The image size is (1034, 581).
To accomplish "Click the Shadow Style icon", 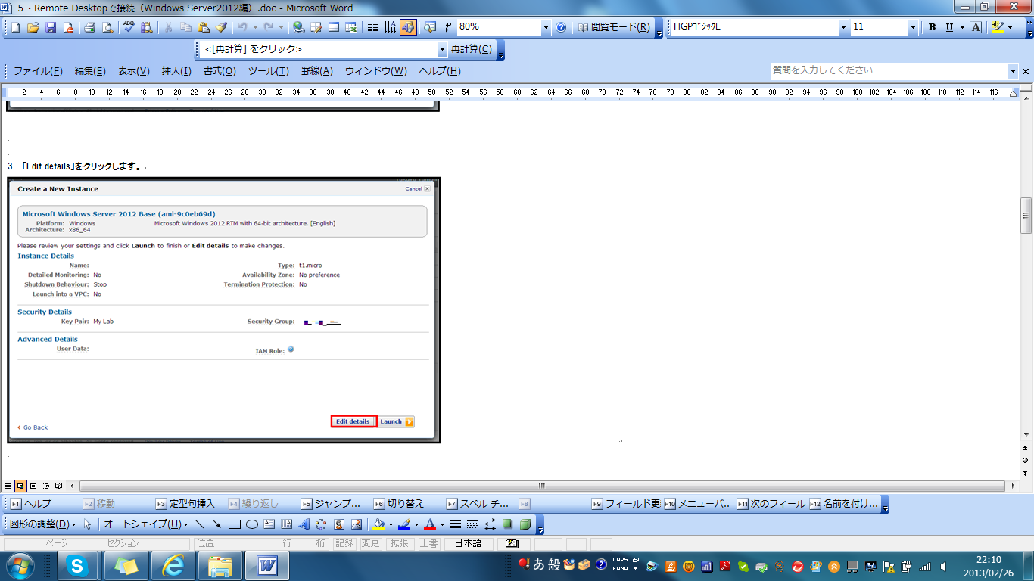I will [507, 524].
